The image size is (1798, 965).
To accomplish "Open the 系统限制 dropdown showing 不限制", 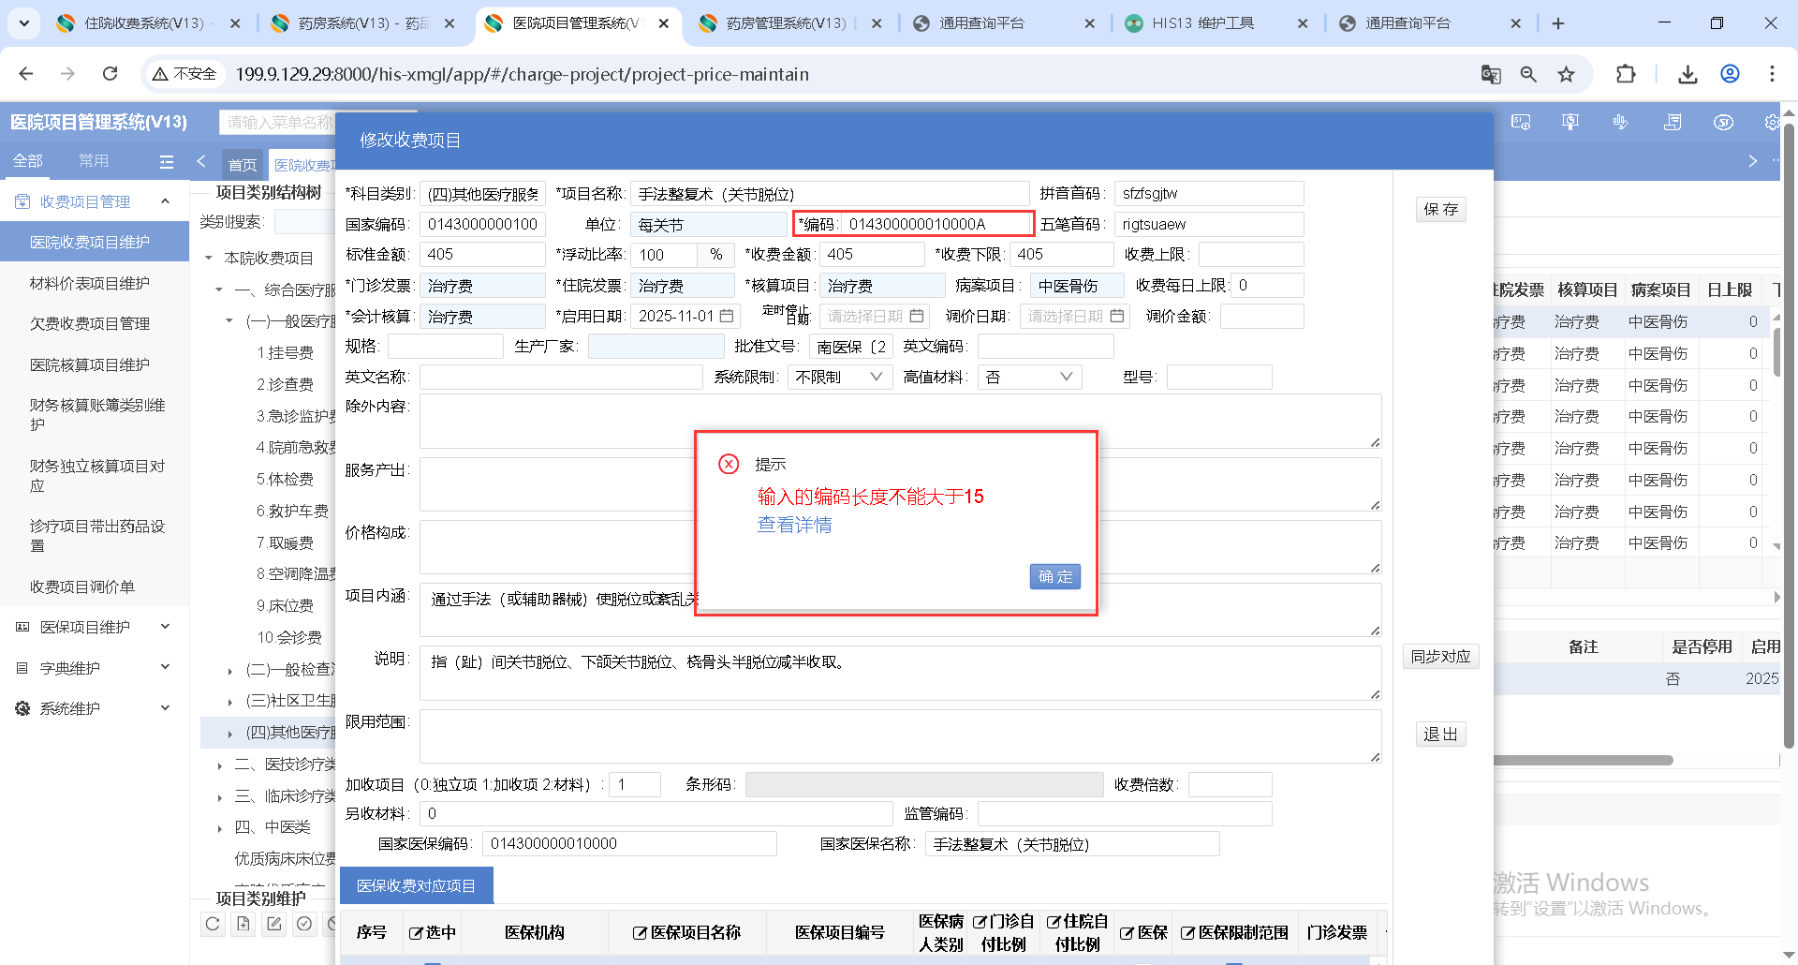I will pos(839,377).
